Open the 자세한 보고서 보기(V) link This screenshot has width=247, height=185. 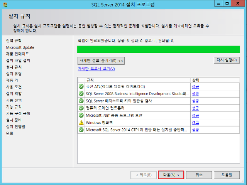coord(96,69)
